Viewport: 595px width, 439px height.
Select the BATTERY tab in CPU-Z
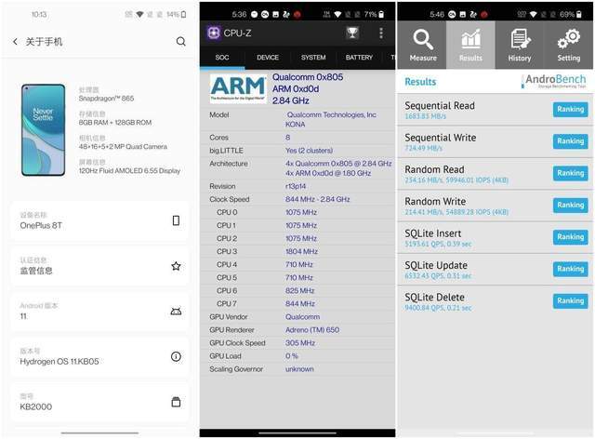pyautogui.click(x=359, y=58)
